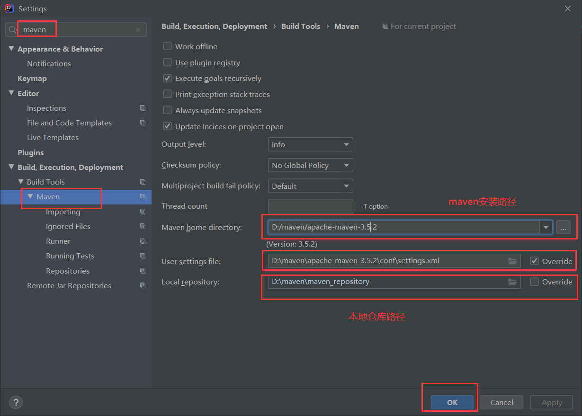
Task: Select Inspections in the tree
Action: coord(46,108)
